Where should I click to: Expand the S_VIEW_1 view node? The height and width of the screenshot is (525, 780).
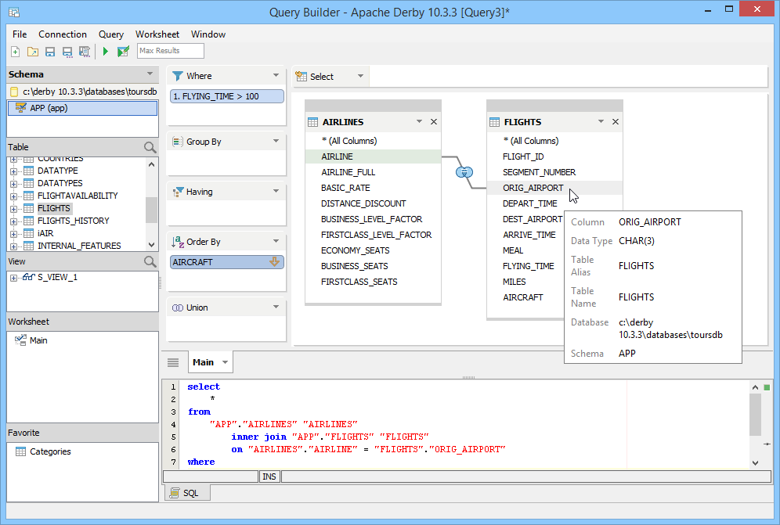coord(13,278)
